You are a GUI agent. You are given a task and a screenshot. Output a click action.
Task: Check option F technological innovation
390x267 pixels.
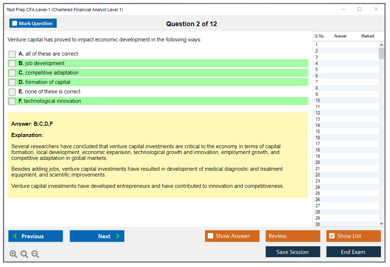click(x=12, y=101)
